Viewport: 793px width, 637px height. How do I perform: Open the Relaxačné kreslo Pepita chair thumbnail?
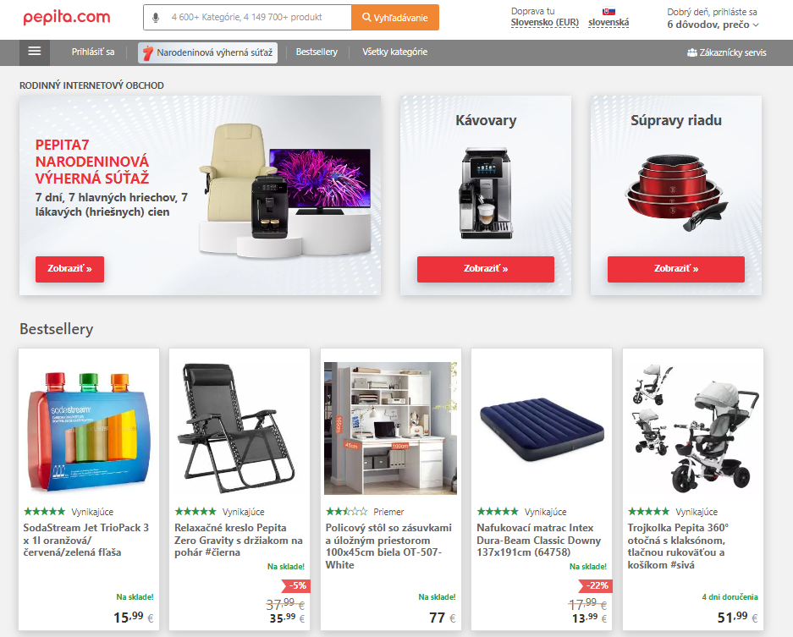tap(239, 428)
